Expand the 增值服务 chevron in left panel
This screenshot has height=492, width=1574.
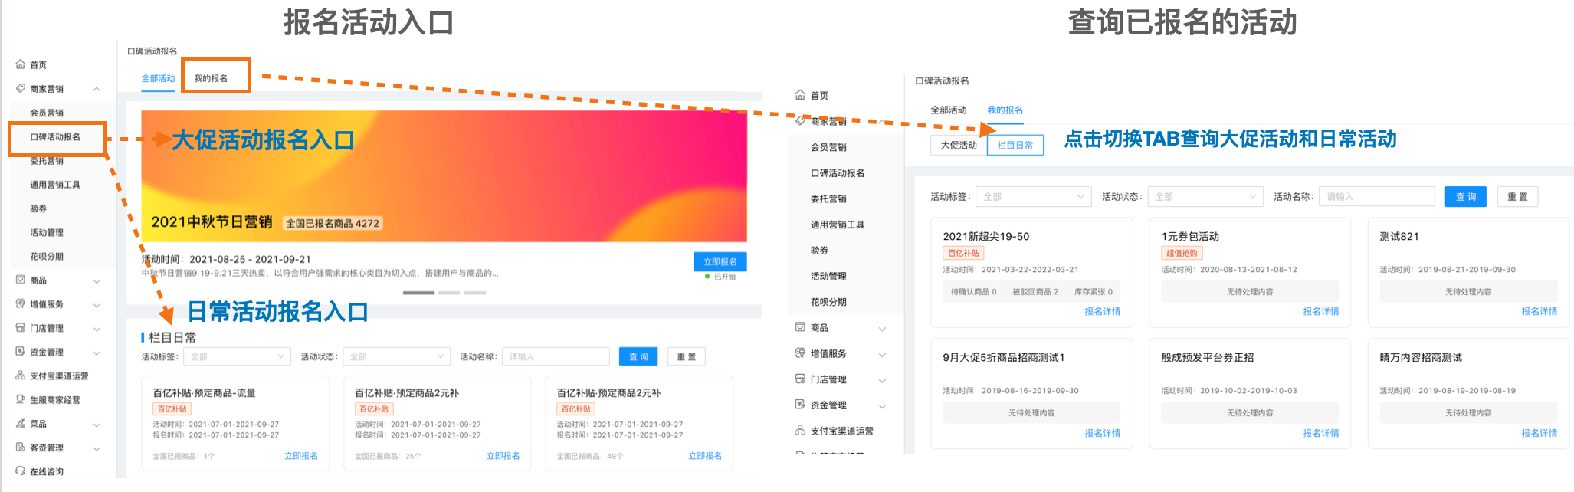tap(97, 305)
